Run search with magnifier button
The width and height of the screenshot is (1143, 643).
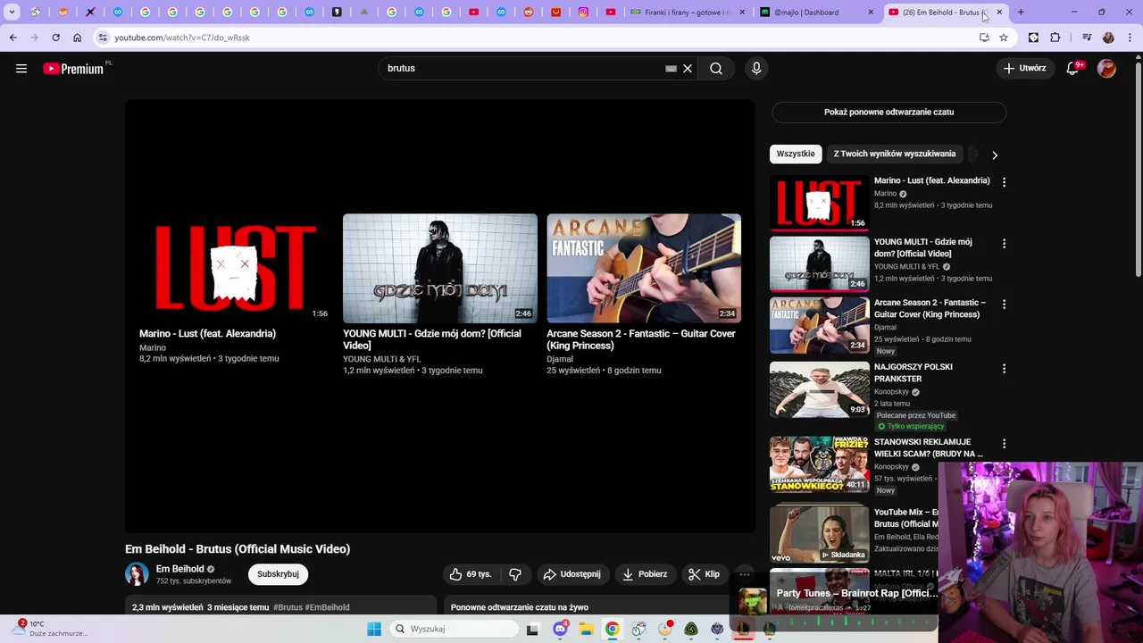[716, 69]
